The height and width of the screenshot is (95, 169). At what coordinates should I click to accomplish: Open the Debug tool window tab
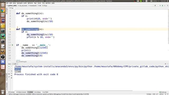37,92
